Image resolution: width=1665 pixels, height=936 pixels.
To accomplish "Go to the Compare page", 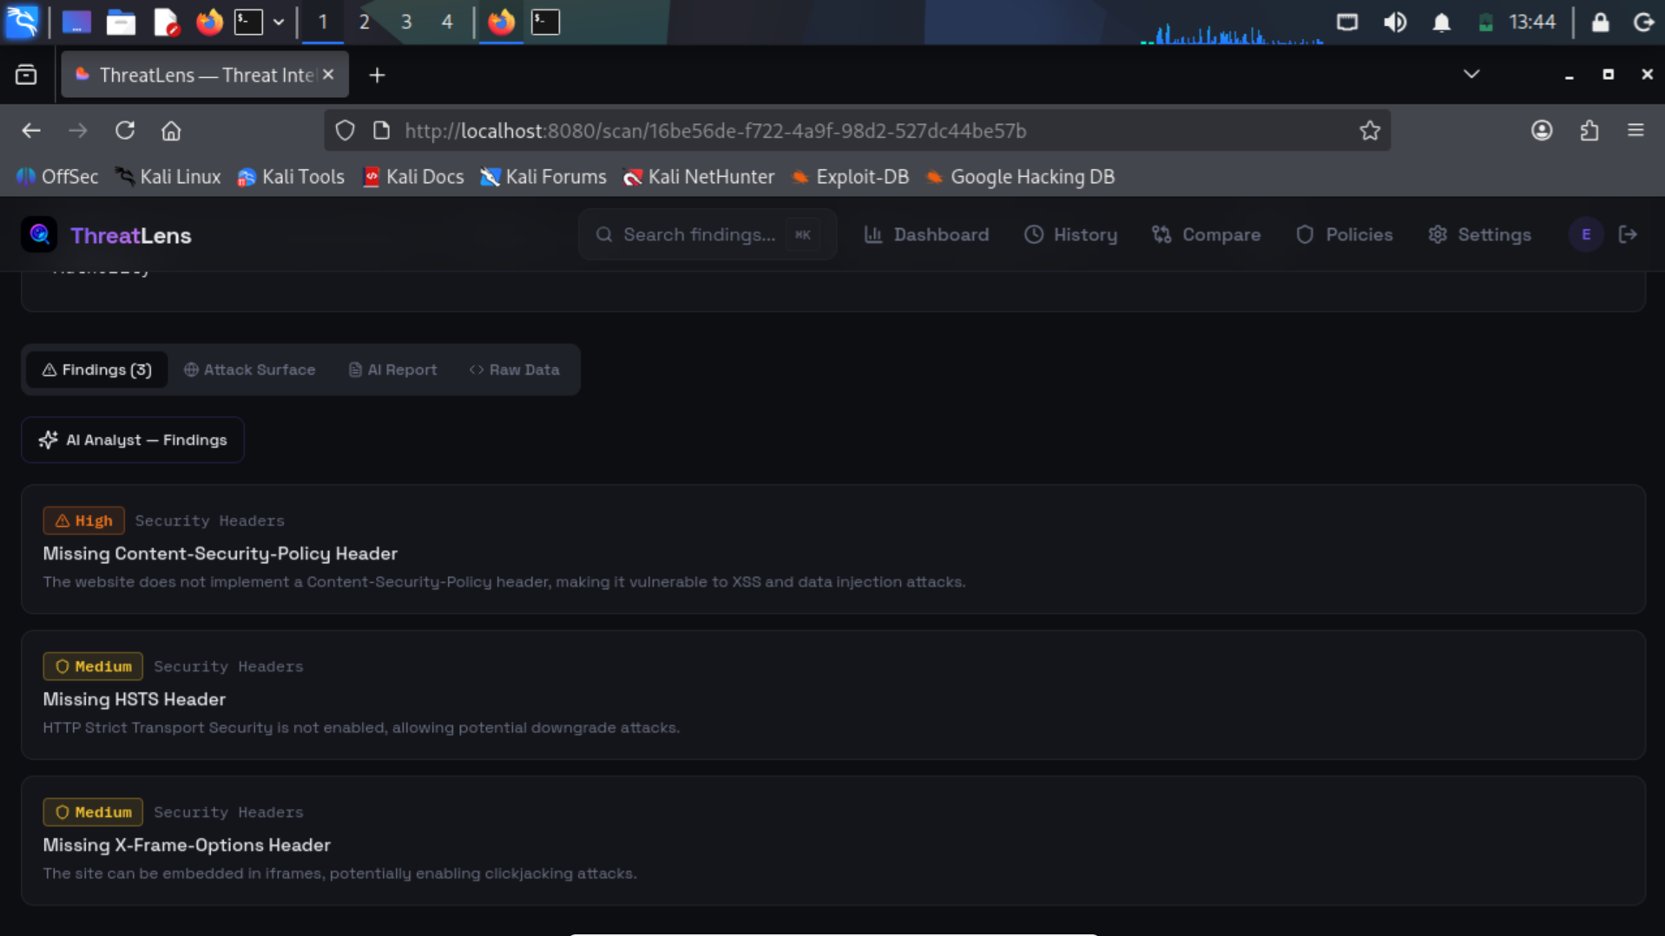I will pos(1206,234).
